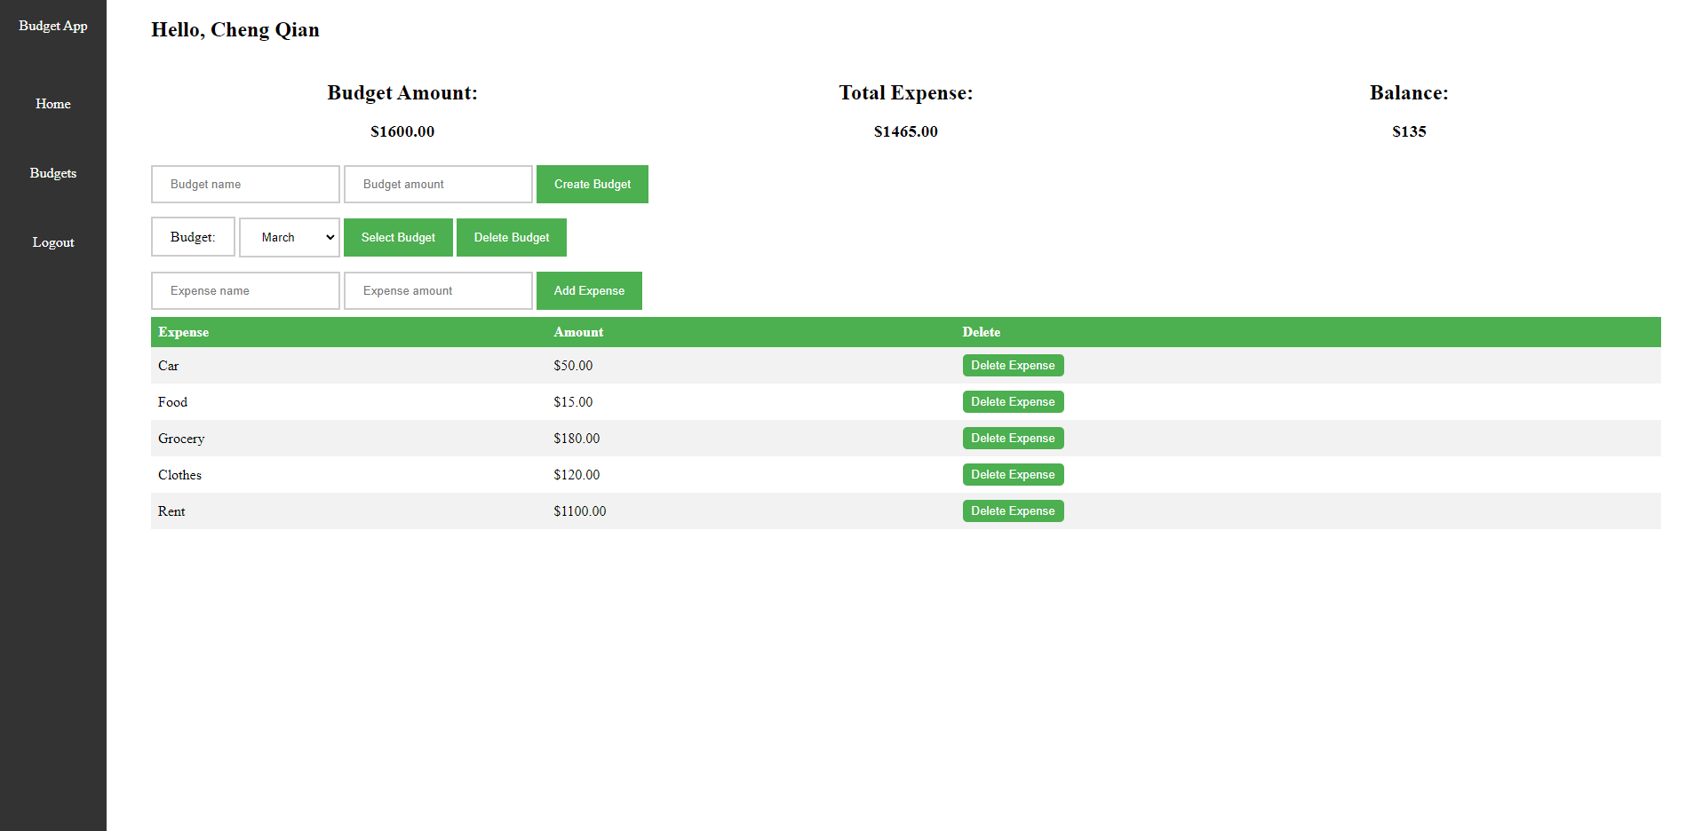Delete the Car expense
The width and height of the screenshot is (1702, 831).
(1013, 365)
